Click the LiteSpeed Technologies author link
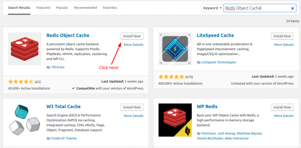301x148 pixels. point(219,62)
